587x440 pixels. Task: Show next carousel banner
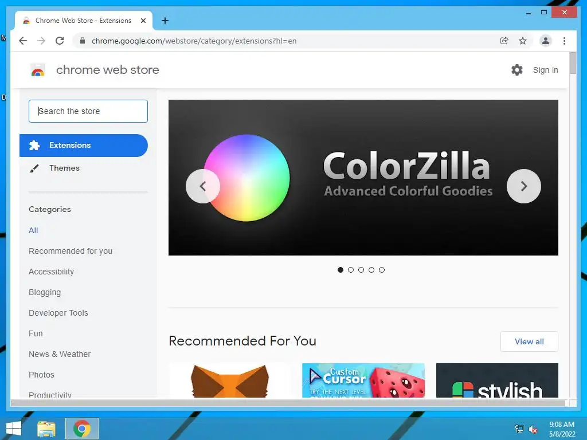pyautogui.click(x=524, y=186)
